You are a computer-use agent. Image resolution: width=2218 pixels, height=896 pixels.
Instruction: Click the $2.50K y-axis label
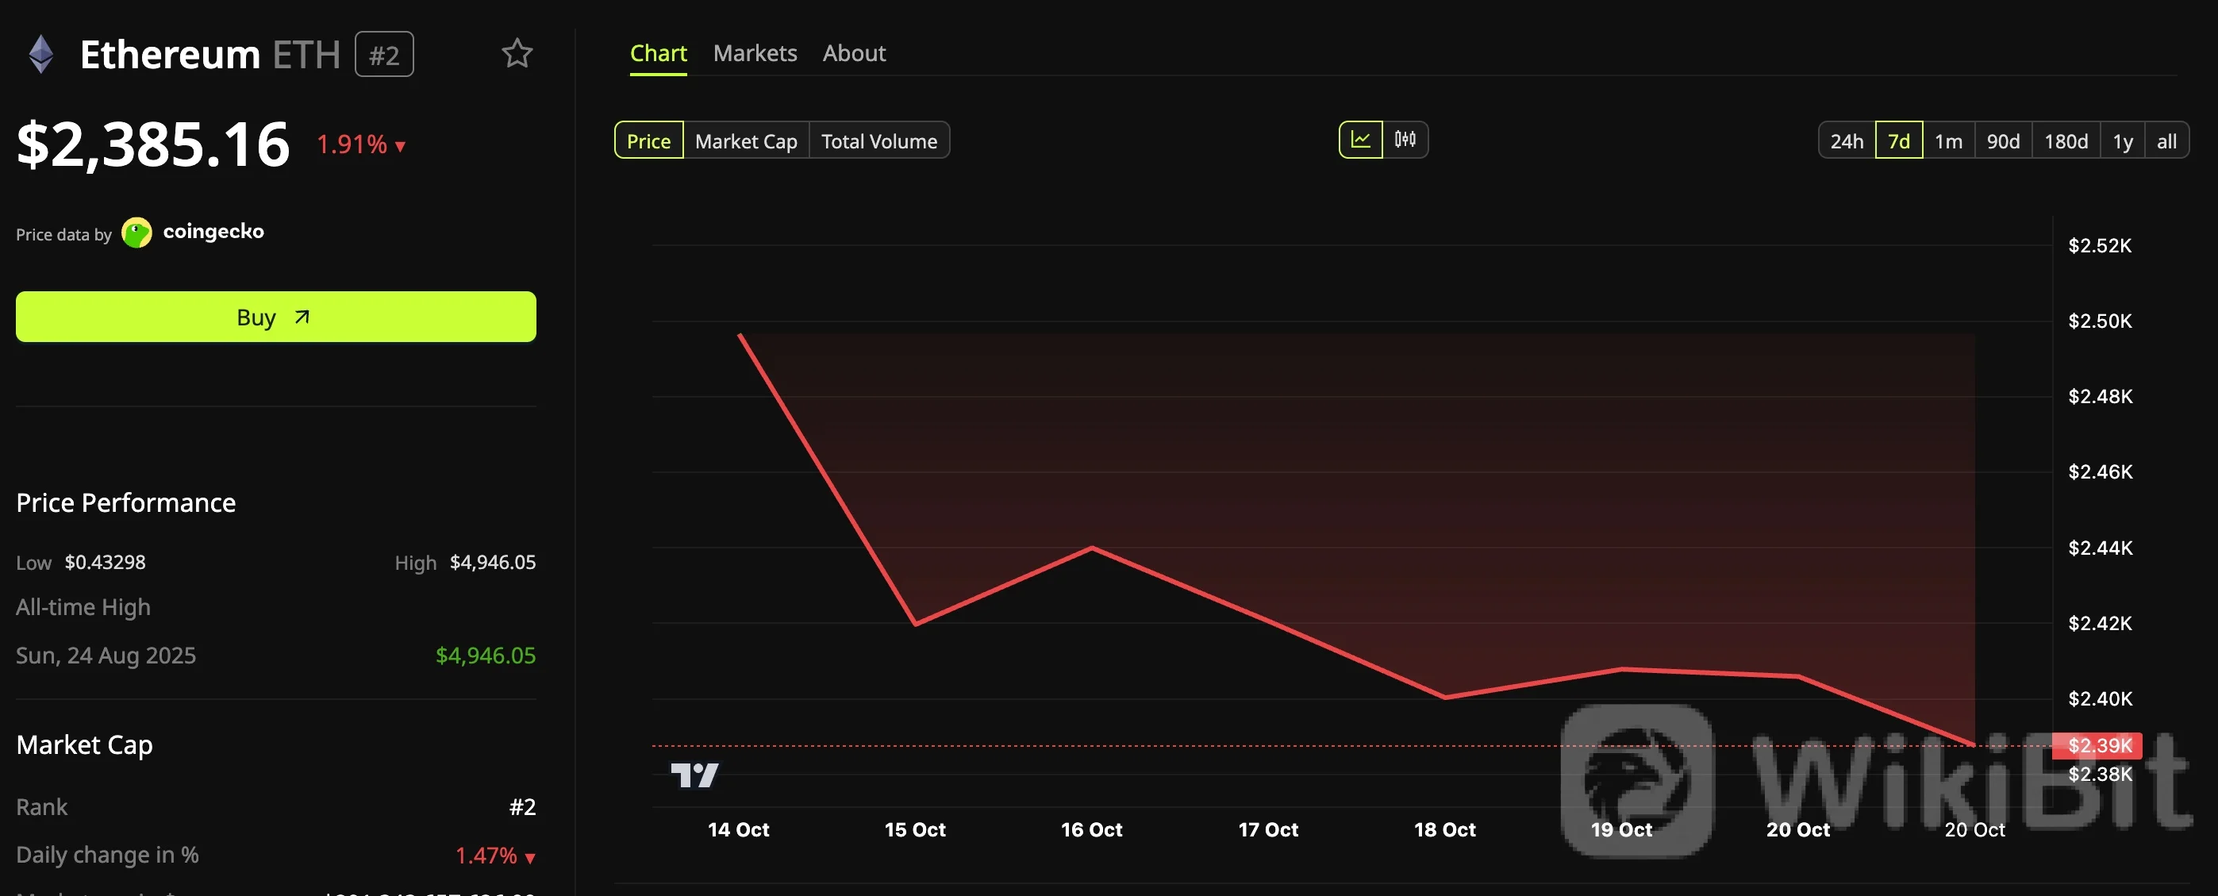(x=2100, y=321)
